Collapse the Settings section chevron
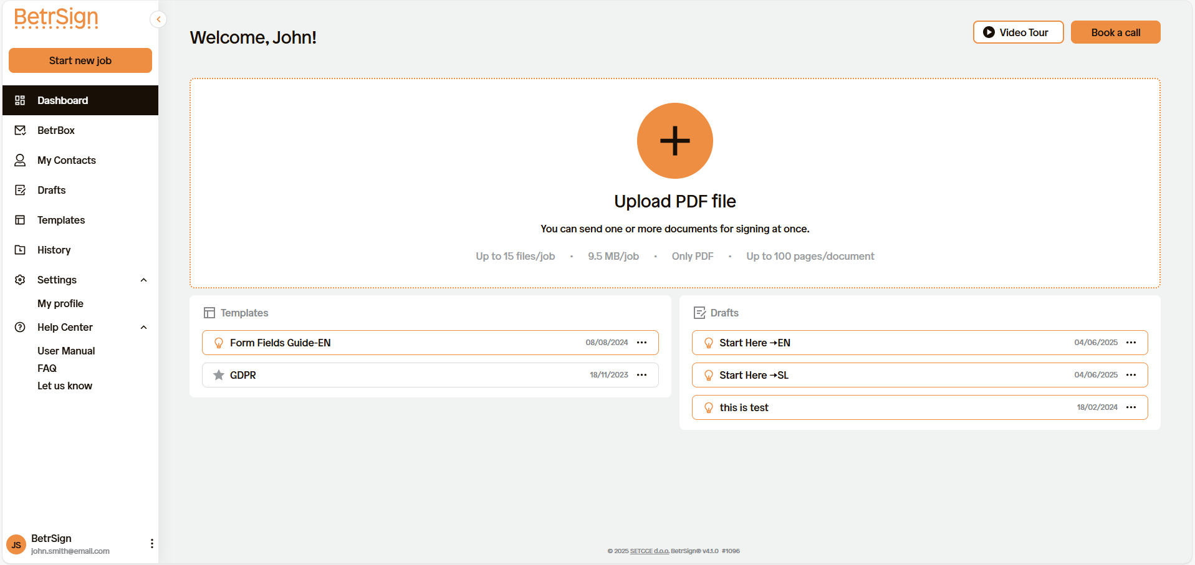 point(143,280)
